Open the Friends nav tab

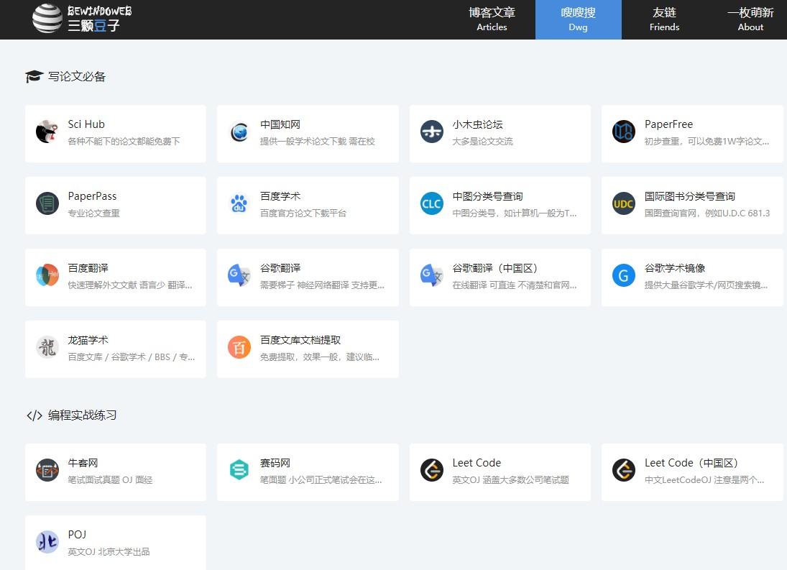665,19
